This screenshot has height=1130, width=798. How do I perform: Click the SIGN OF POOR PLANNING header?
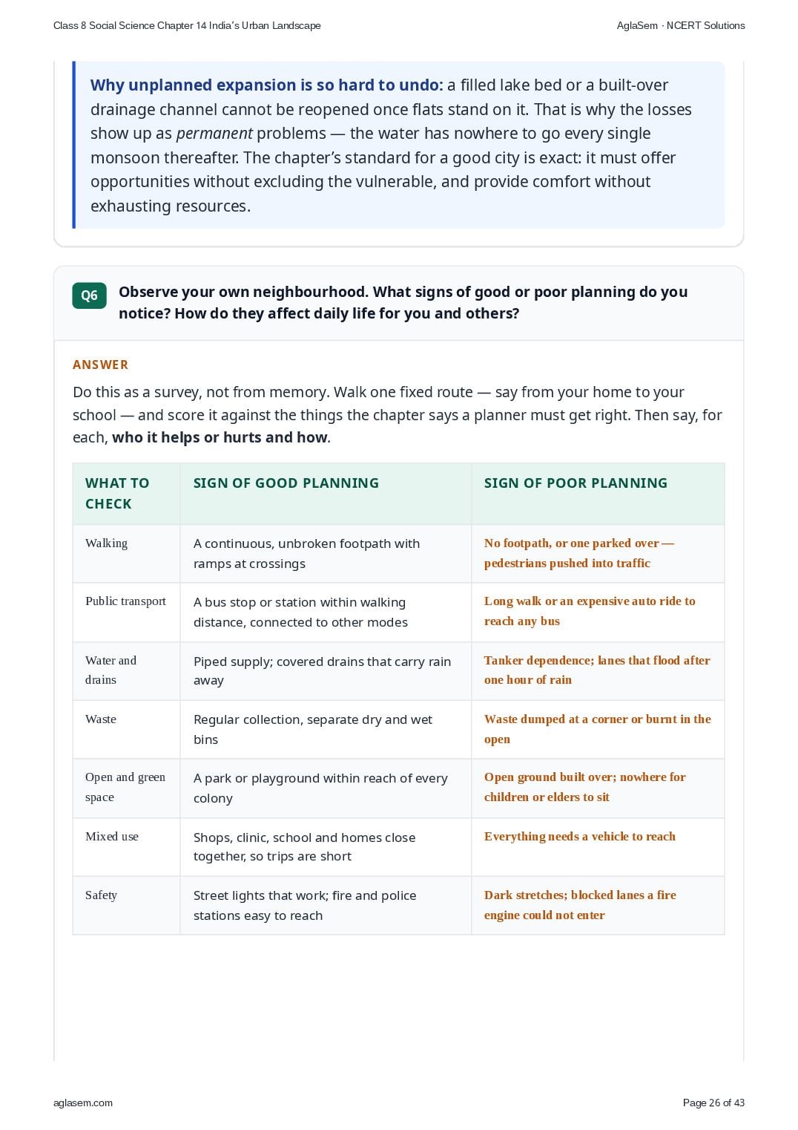[x=576, y=483]
